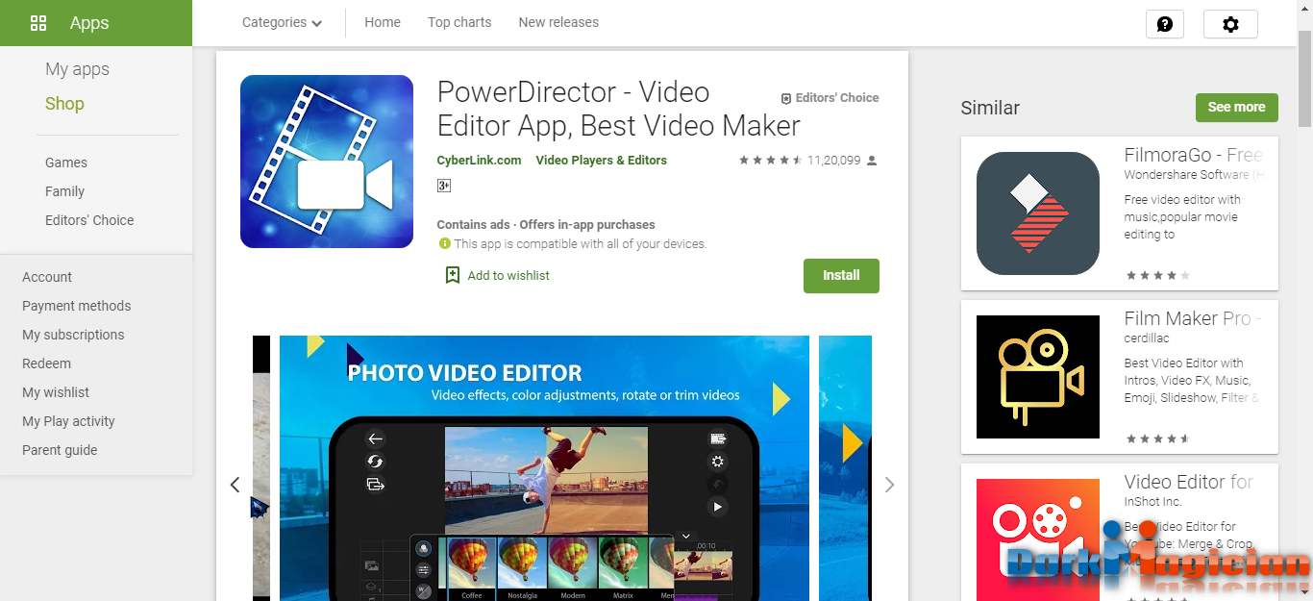Click the Film Maker Pro title

pos(1192,318)
